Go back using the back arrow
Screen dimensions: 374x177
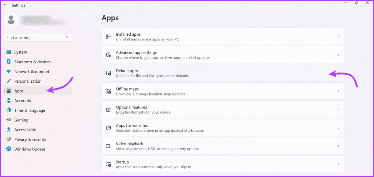pyautogui.click(x=5, y=5)
